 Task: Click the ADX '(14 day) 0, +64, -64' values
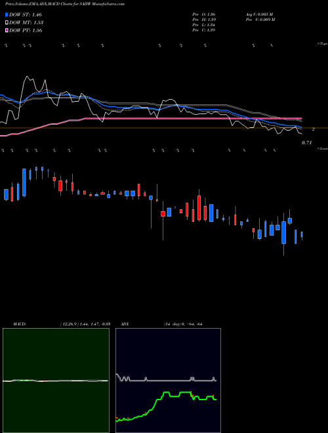pyautogui.click(x=183, y=324)
